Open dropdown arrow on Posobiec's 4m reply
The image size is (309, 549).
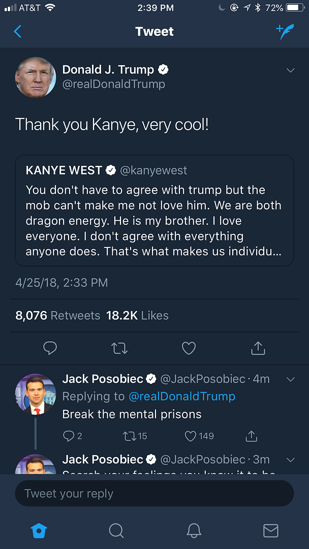click(x=291, y=379)
